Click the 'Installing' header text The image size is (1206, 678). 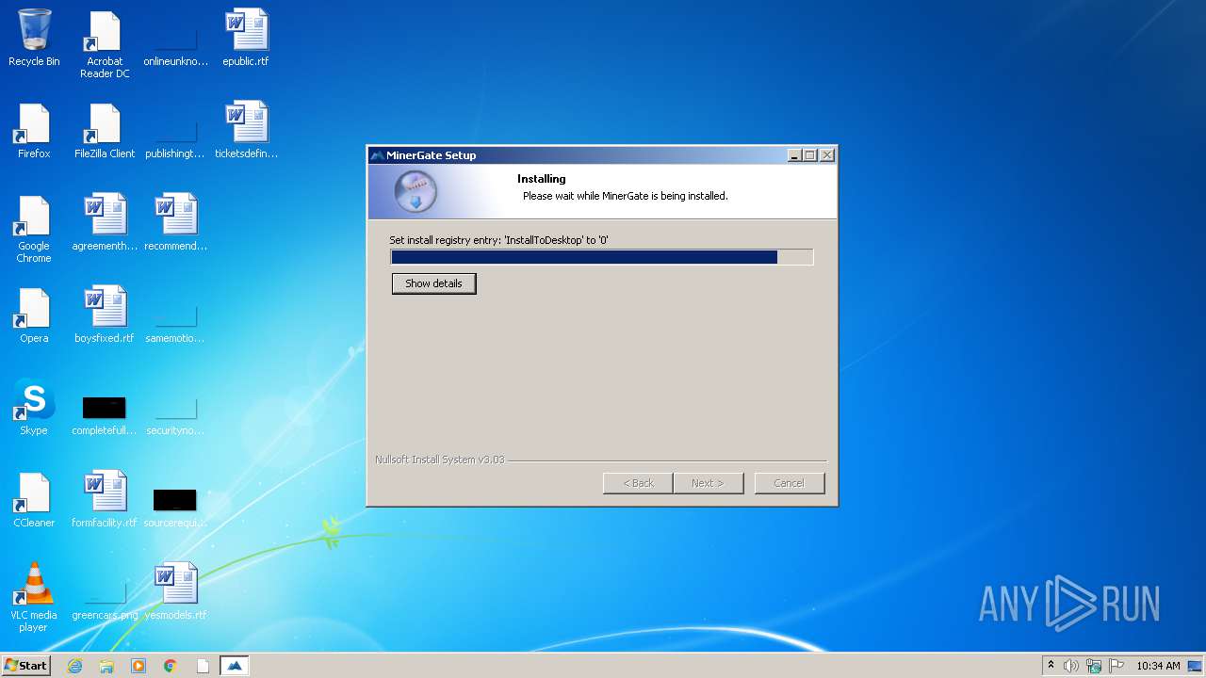click(542, 179)
